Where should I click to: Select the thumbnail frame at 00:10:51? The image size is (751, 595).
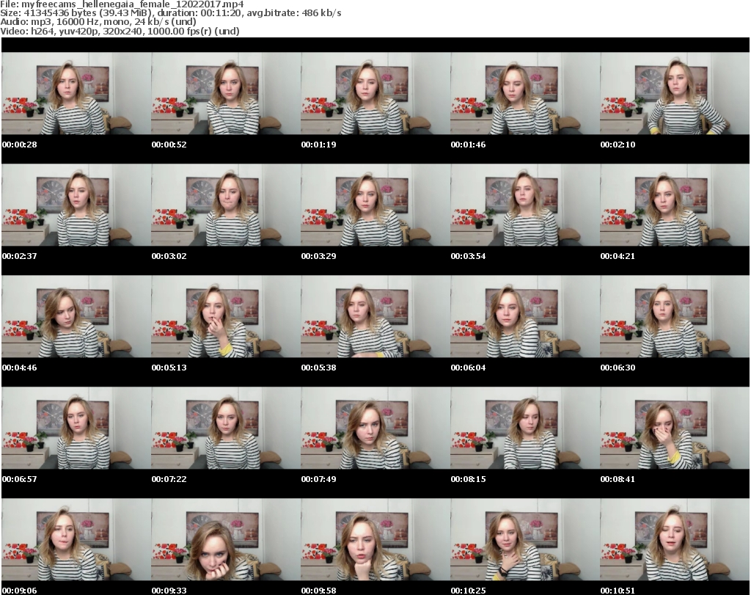pos(675,539)
